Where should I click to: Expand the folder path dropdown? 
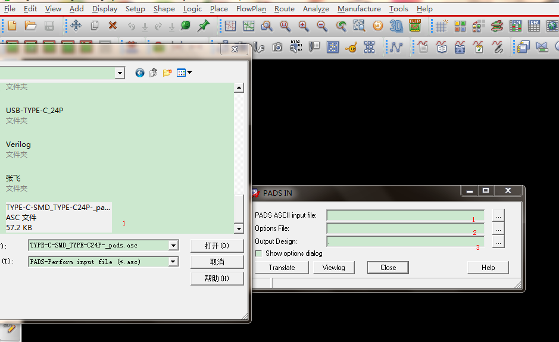click(120, 73)
